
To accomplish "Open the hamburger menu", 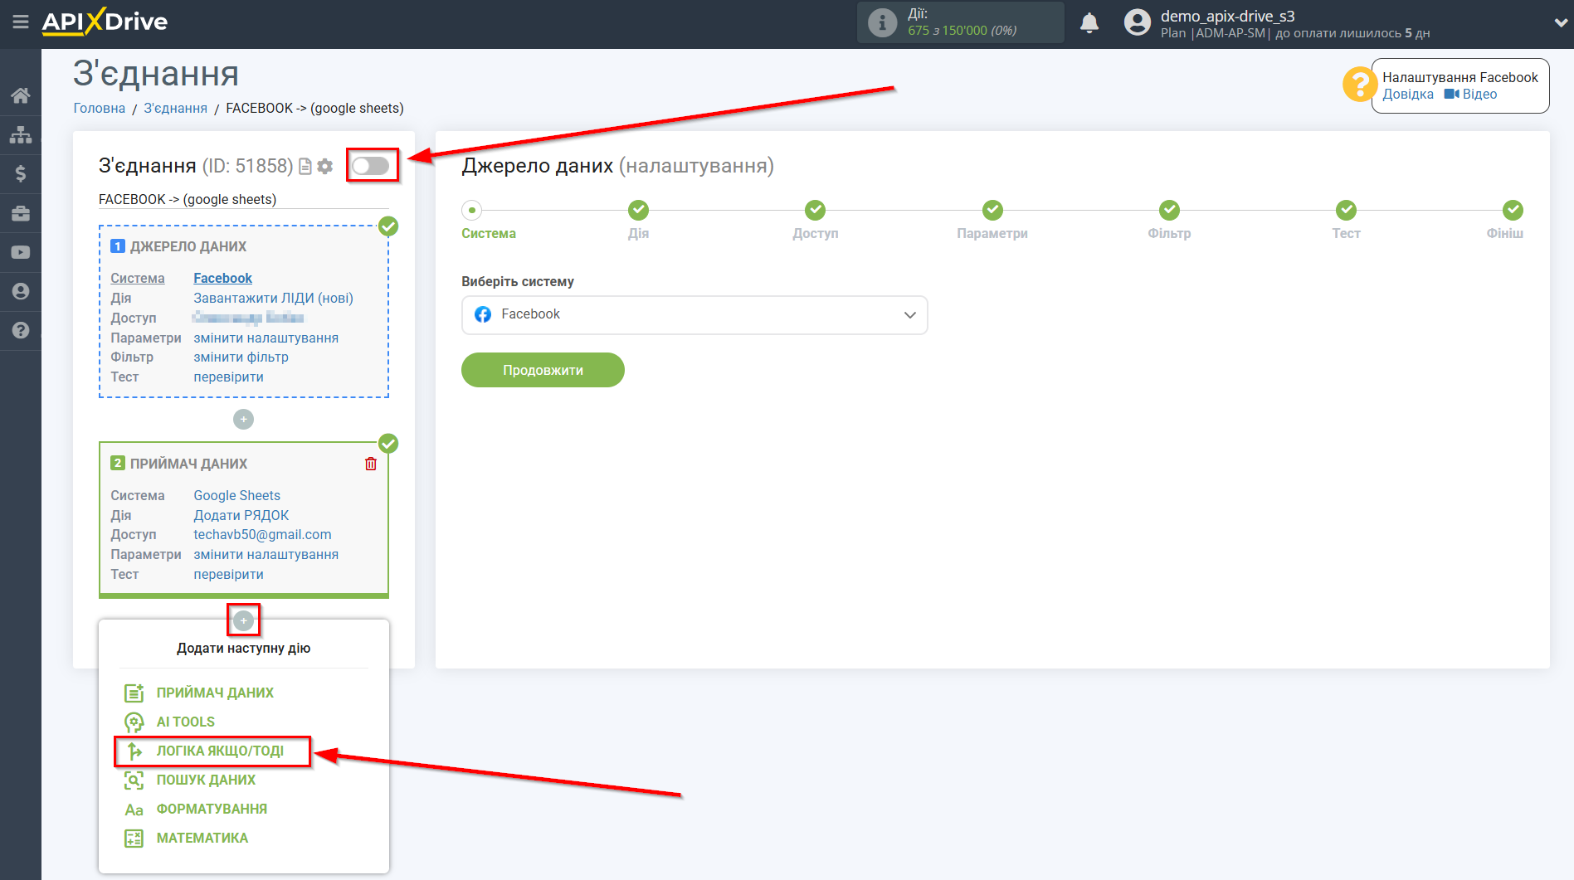I will [21, 22].
